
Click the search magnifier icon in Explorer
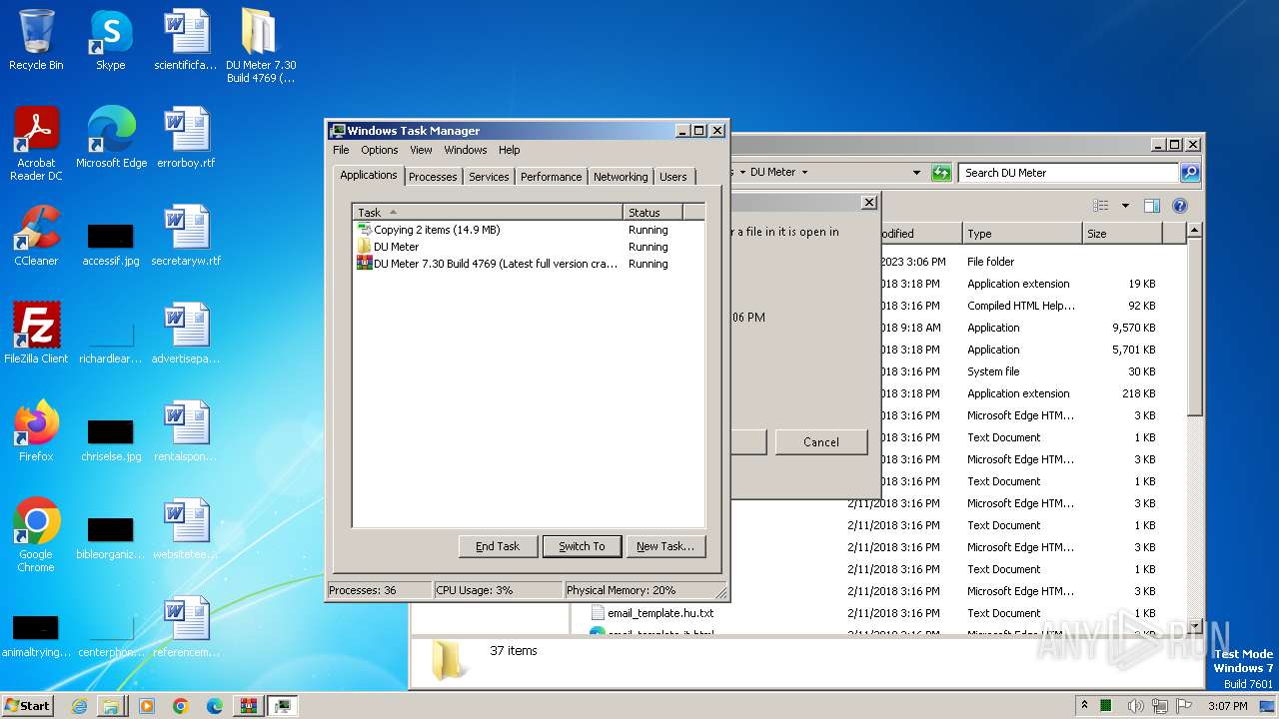(1189, 173)
